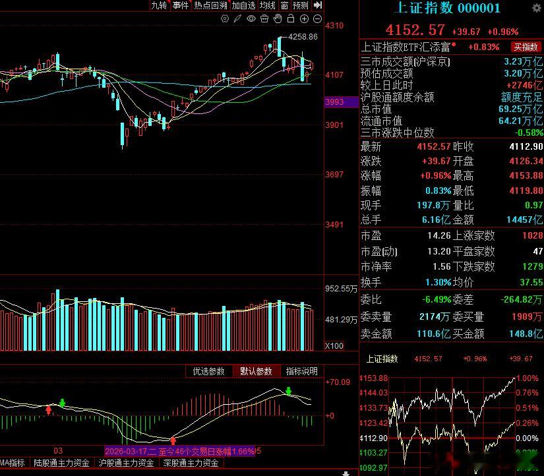
Task: Click the 事件 toolbar button
Action: tap(181, 5)
